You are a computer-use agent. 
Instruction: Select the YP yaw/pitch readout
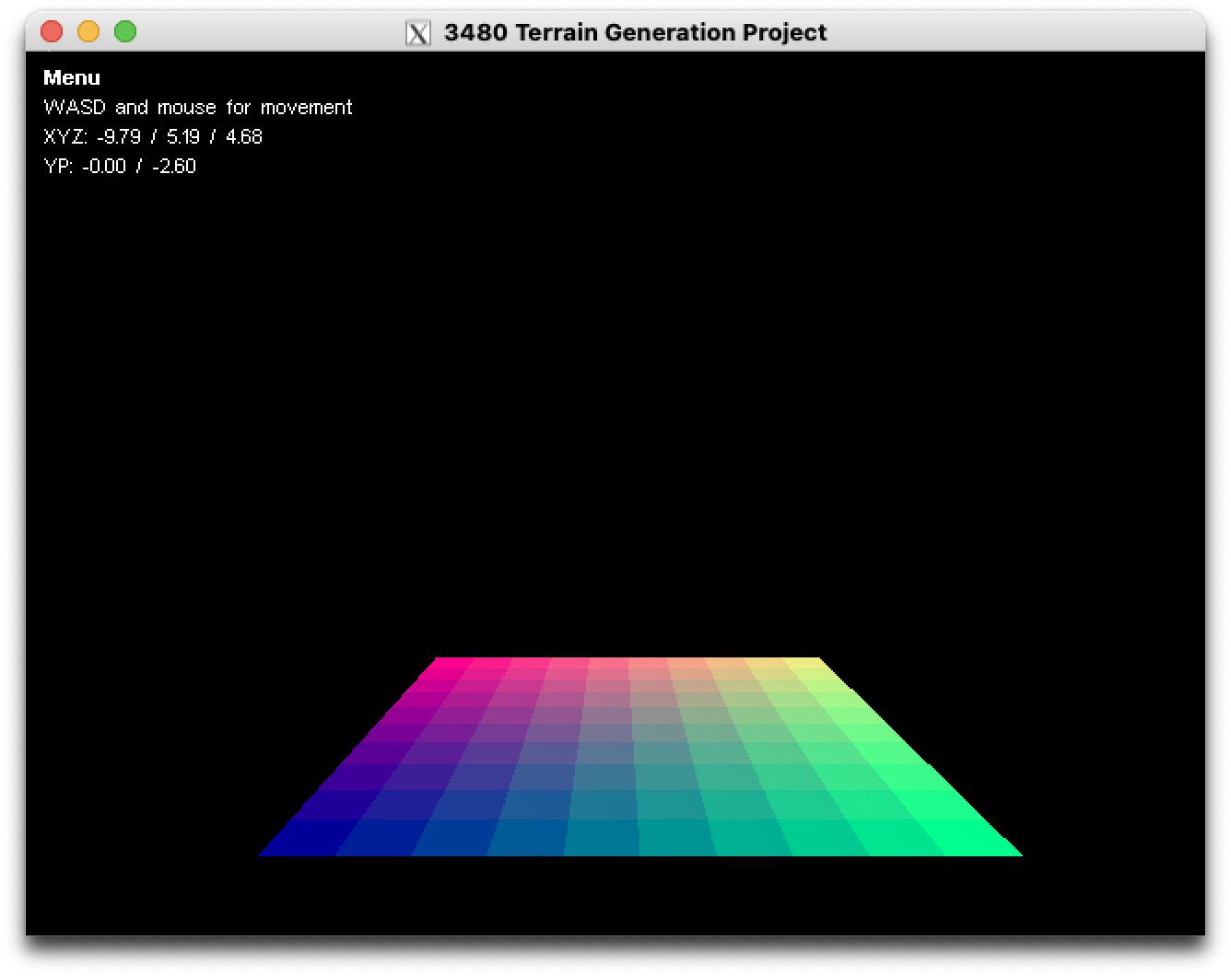(x=120, y=167)
